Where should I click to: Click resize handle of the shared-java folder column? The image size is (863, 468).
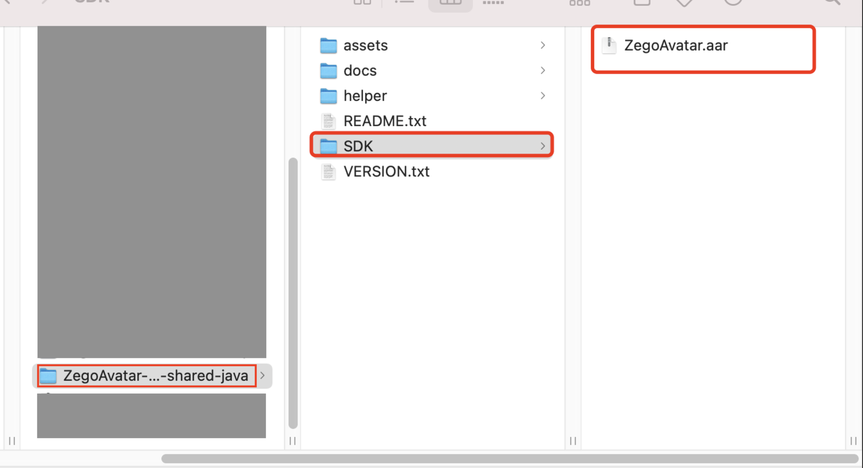pyautogui.click(x=293, y=441)
